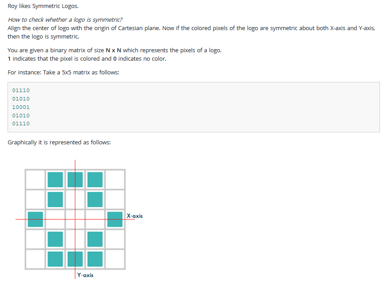Click the teal square on the left end of the X-axis
Screen dimensions: 387x286
point(35,219)
